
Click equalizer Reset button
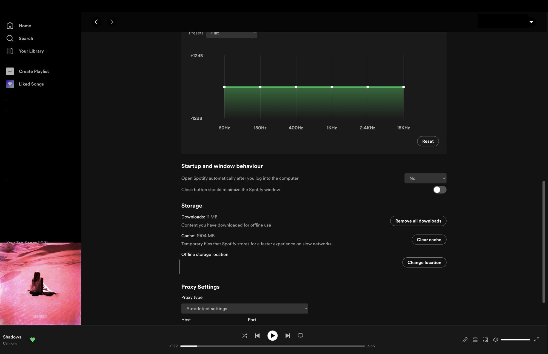[x=428, y=141]
